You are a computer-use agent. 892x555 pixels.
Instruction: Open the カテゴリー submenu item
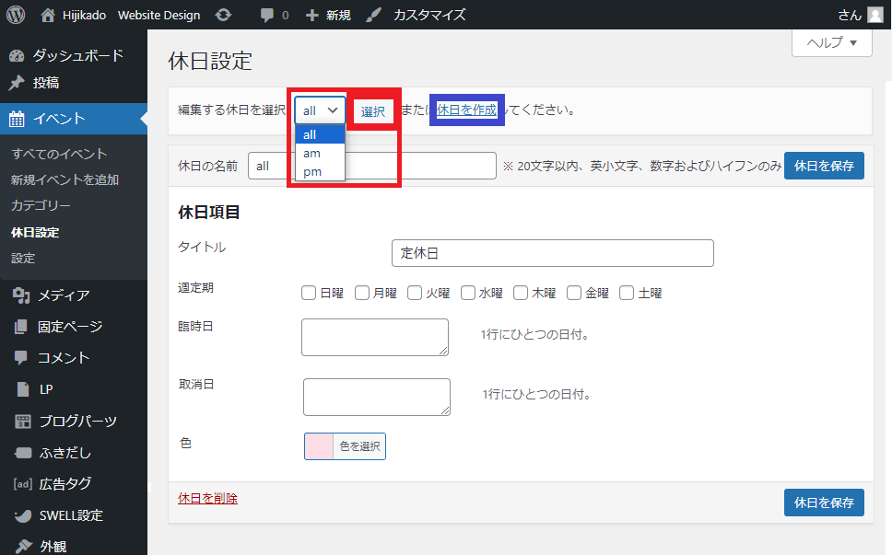41,205
